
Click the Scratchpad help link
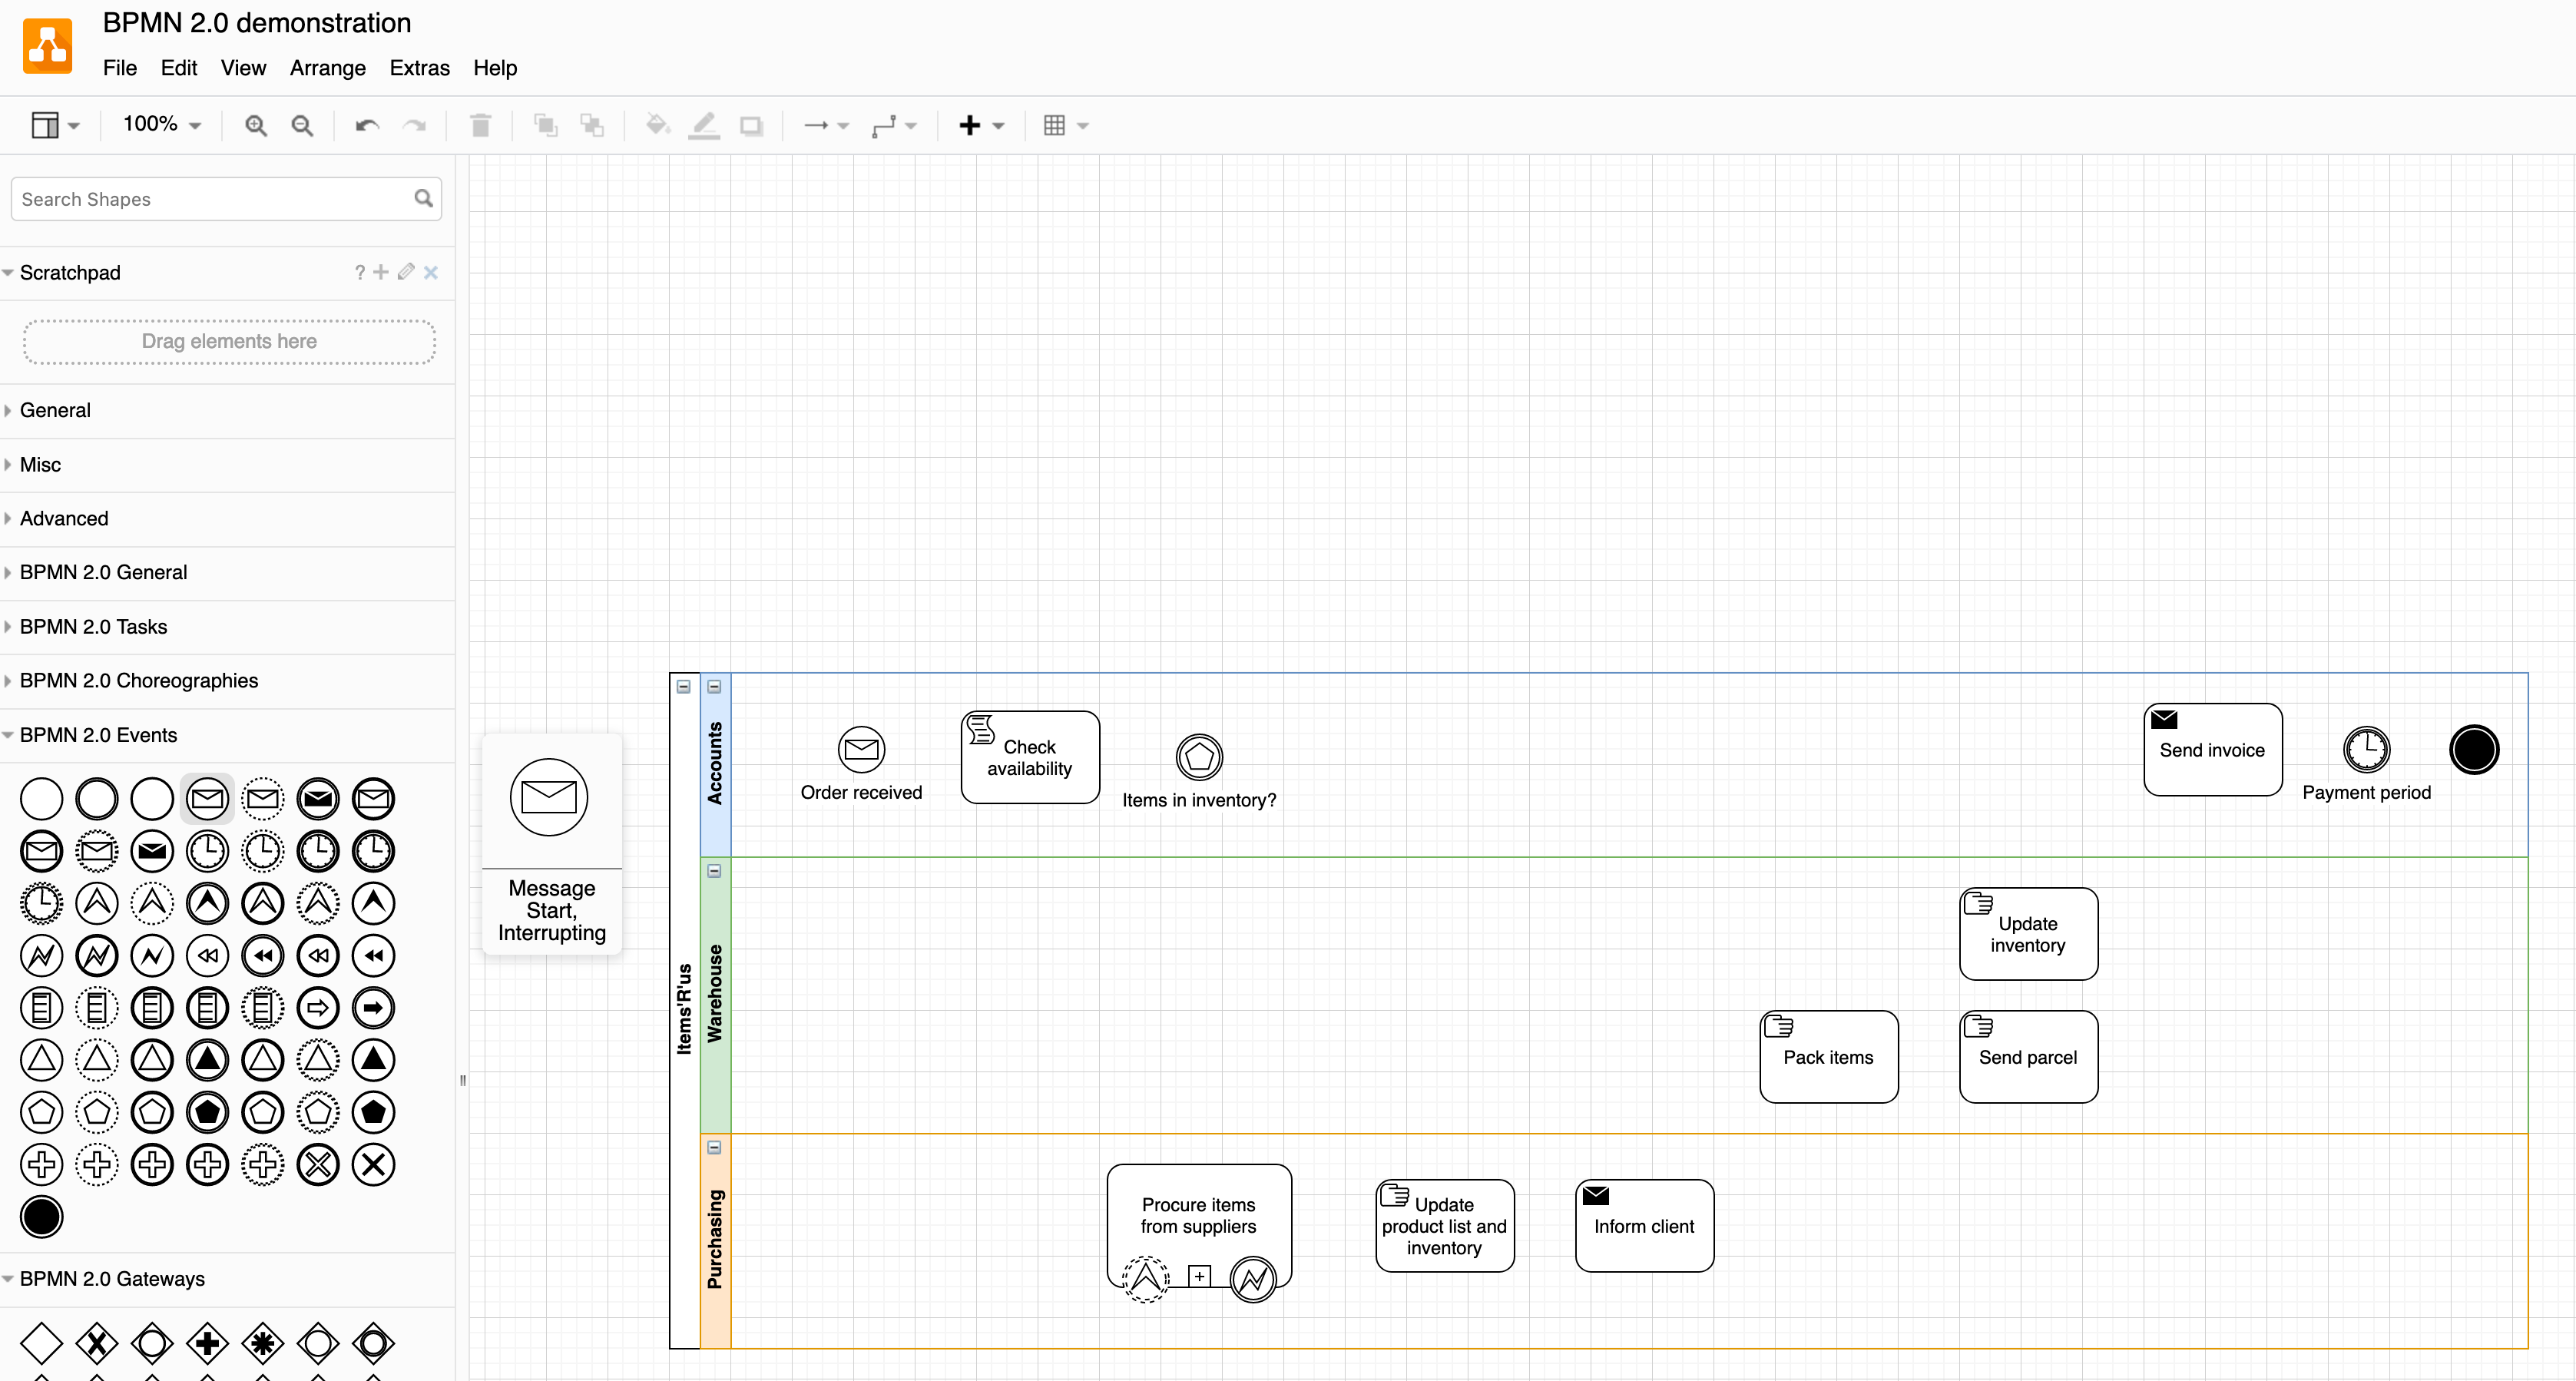[x=360, y=272]
